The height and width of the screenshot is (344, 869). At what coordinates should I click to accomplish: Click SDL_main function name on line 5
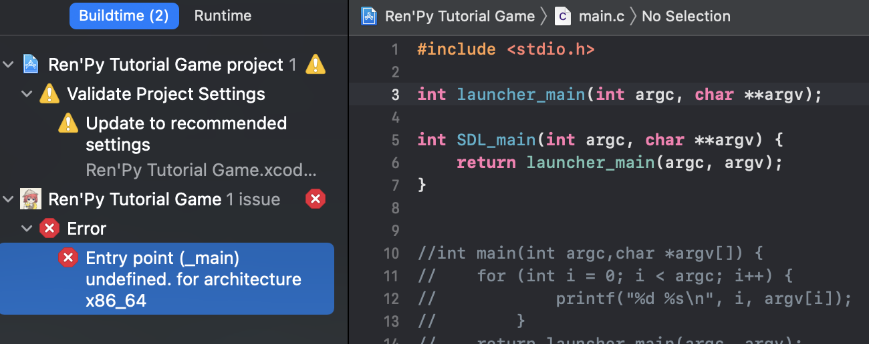(x=496, y=140)
